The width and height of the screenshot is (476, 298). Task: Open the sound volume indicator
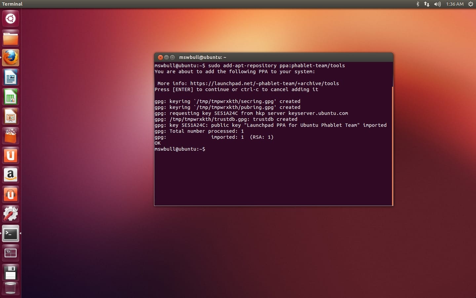click(437, 4)
